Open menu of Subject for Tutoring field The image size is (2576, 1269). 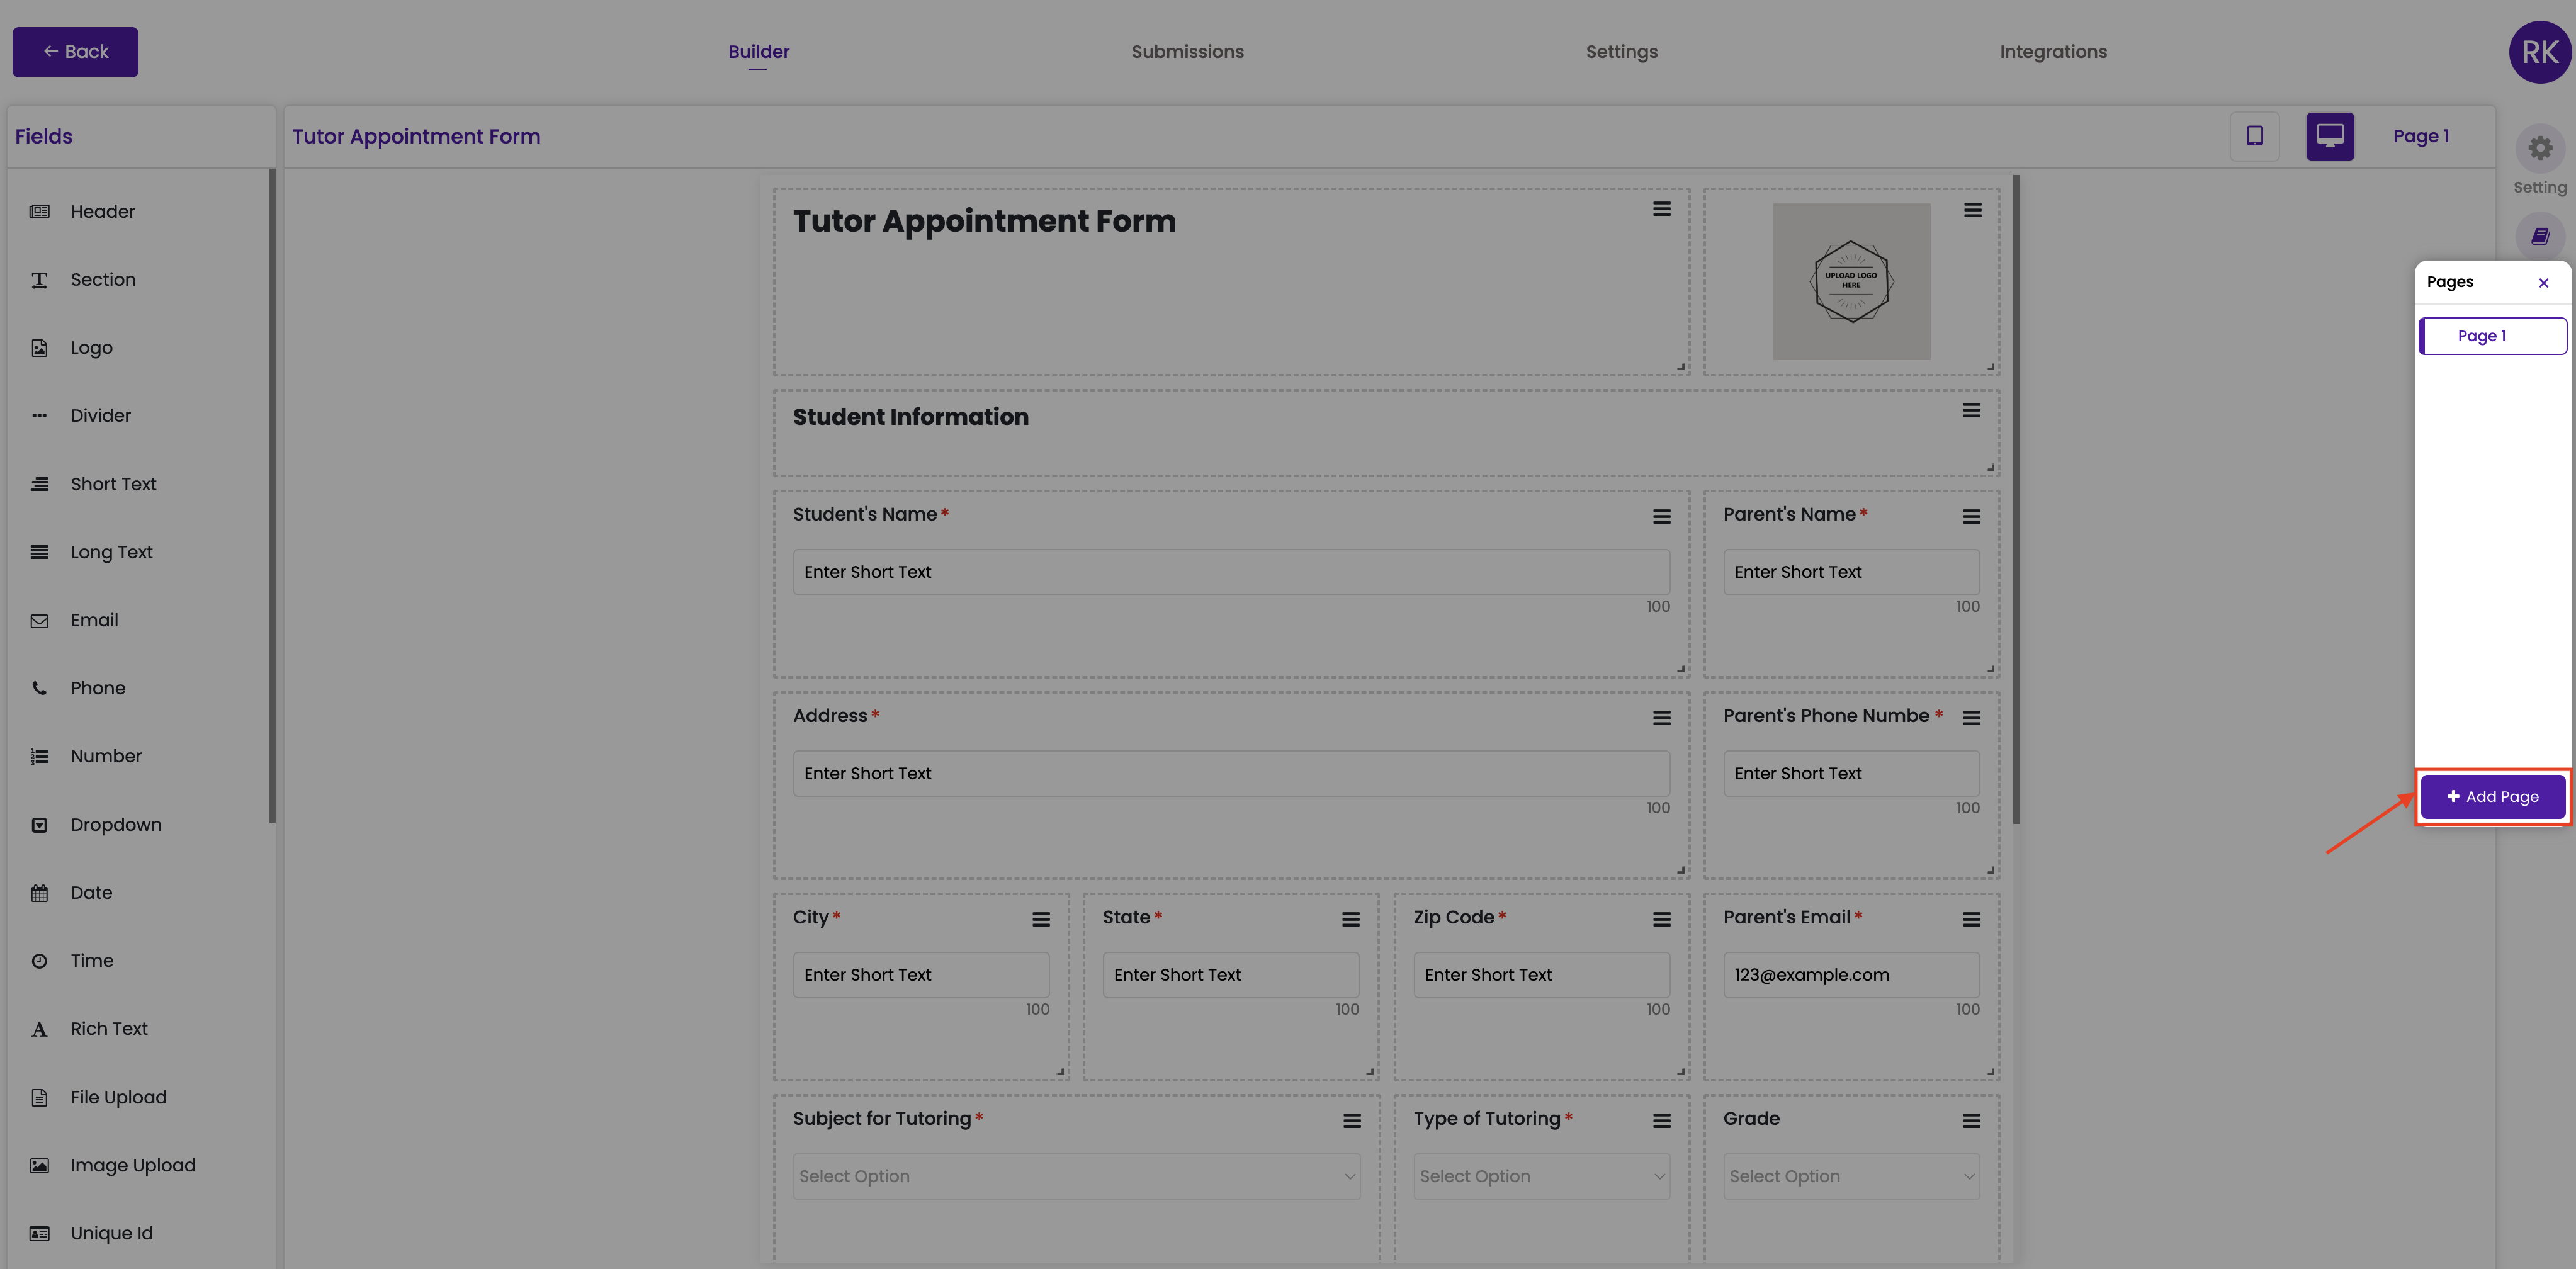pos(1351,1121)
